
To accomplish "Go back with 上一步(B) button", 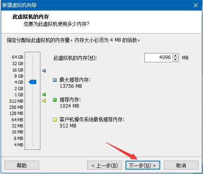I will point(105,165).
